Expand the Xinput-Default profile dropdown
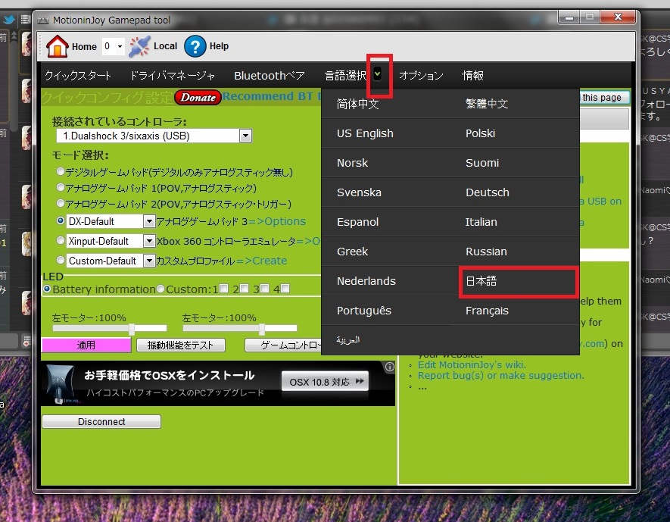 point(148,241)
